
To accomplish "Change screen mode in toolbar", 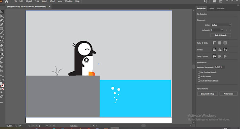I will (1, 97).
